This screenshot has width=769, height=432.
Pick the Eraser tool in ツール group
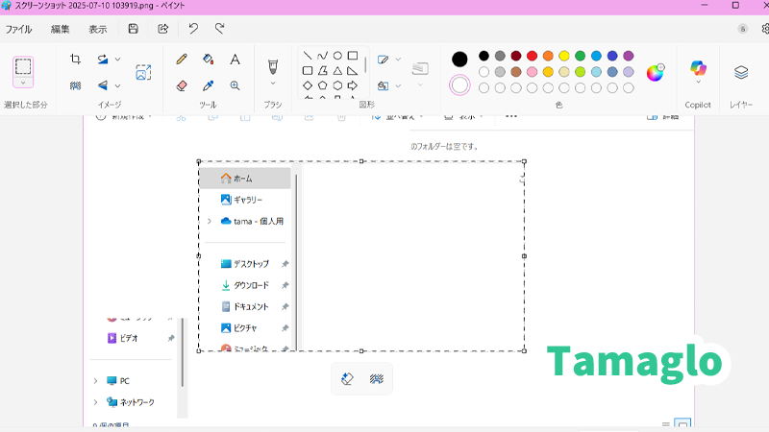[x=182, y=85]
